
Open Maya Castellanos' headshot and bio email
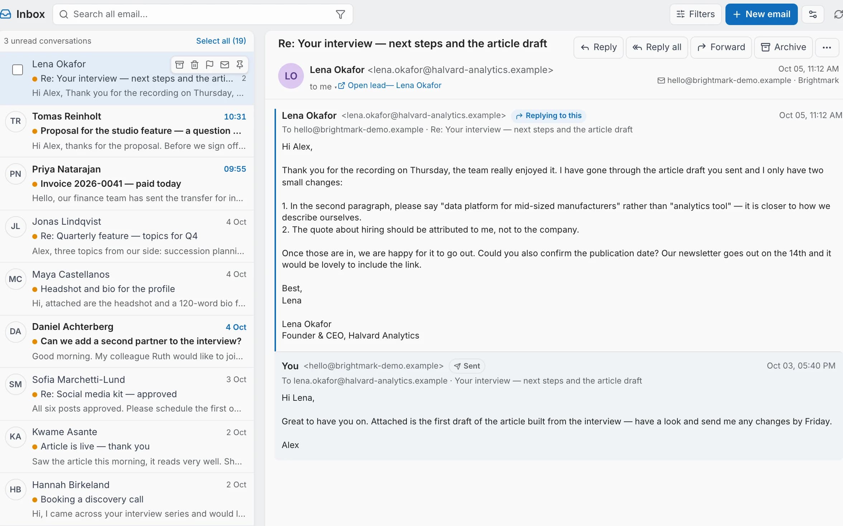127,289
